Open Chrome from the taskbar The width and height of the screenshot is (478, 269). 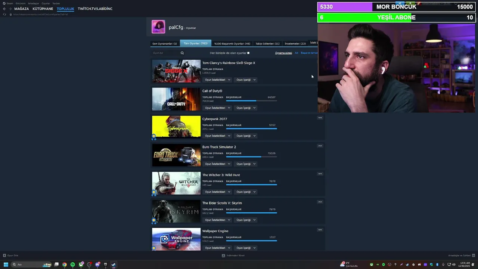(65, 265)
